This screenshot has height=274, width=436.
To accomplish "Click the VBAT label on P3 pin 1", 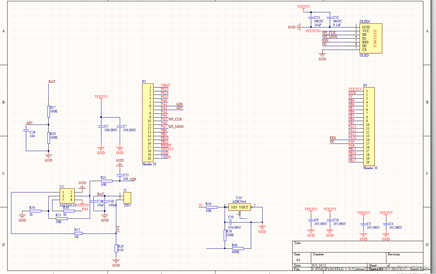I will coord(166,85).
